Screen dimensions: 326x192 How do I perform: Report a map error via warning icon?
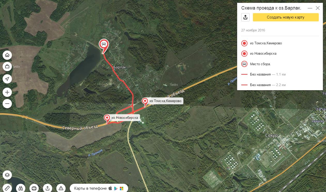click(61, 188)
